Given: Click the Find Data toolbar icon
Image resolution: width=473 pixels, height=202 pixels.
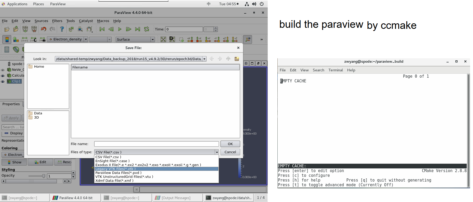Looking at the screenshot, I should (x=80, y=29).
